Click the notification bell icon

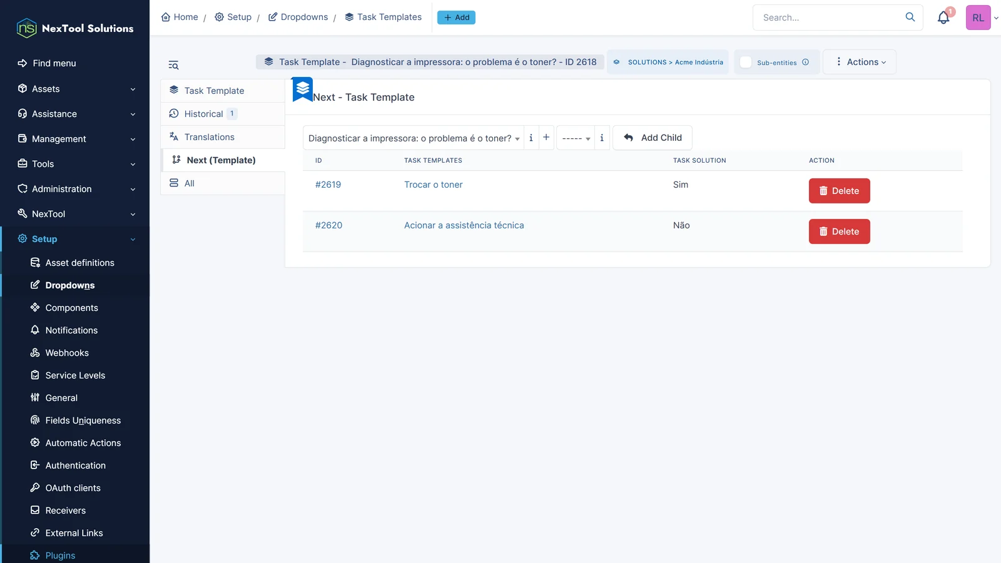(943, 18)
